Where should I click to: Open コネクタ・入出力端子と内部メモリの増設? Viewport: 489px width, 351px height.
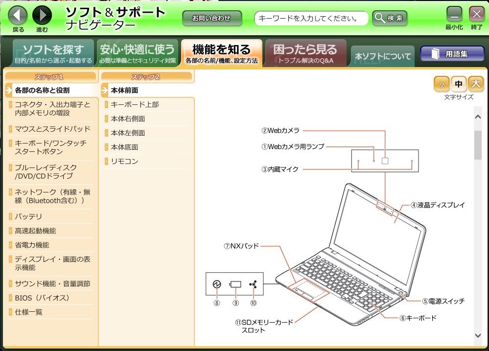tap(52, 109)
